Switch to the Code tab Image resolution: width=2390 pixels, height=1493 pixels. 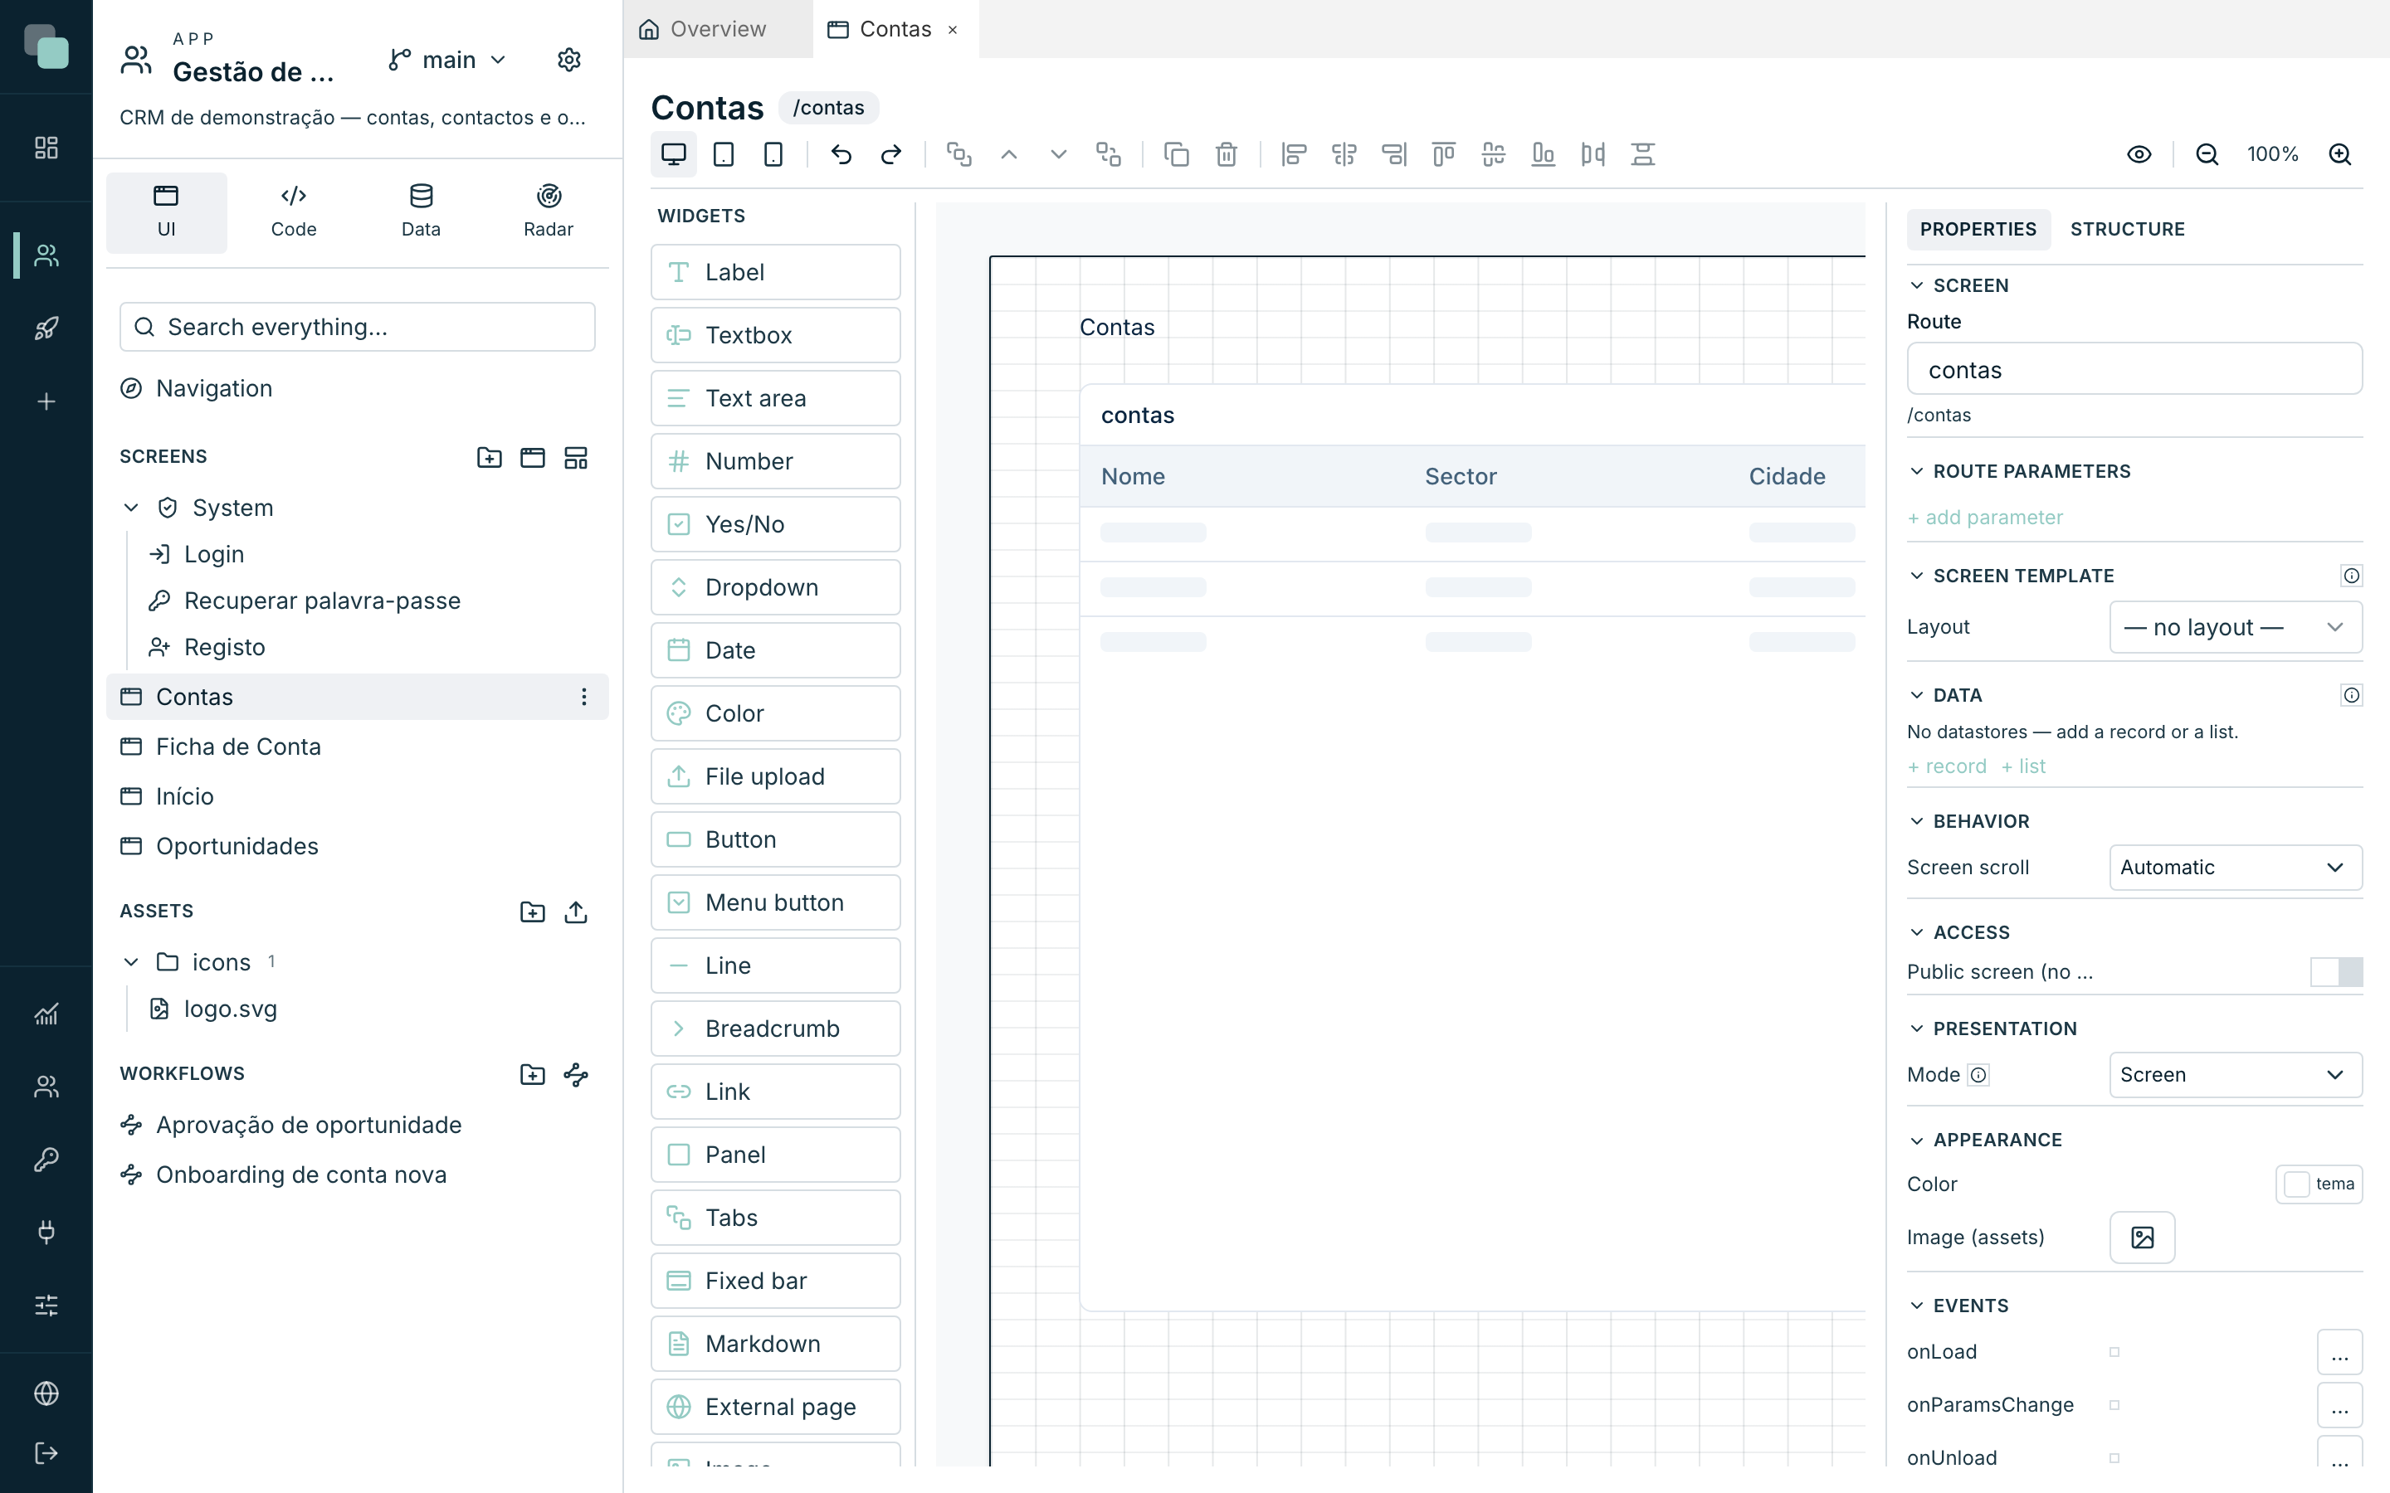tap(293, 212)
